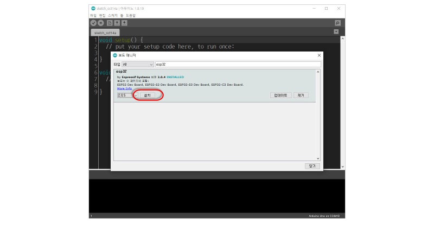Click the Verify checkmark toolbar icon
Screen dimensions: 434x244
93,23
